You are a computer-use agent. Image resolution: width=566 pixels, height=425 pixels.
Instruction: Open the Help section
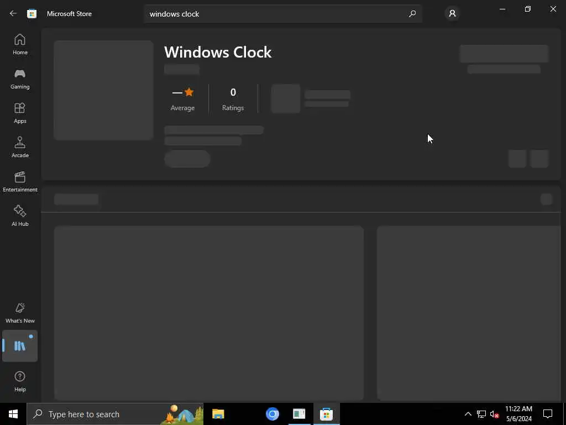tap(20, 382)
